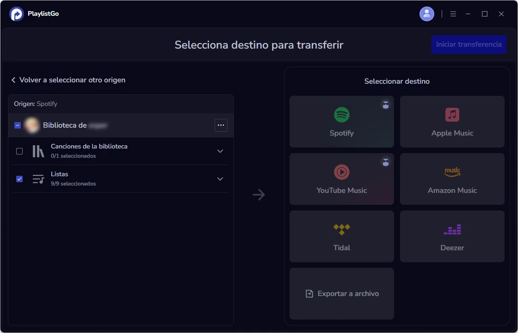Uncheck the Biblioteca master checkbox

(x=18, y=125)
